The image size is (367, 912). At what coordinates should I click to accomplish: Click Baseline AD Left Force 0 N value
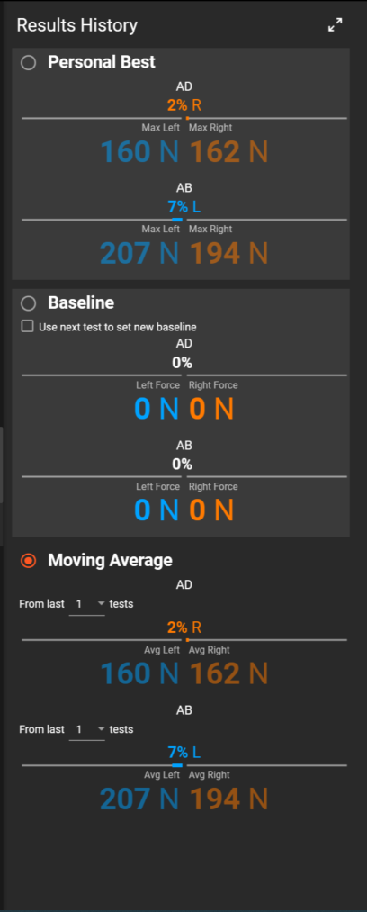157,409
